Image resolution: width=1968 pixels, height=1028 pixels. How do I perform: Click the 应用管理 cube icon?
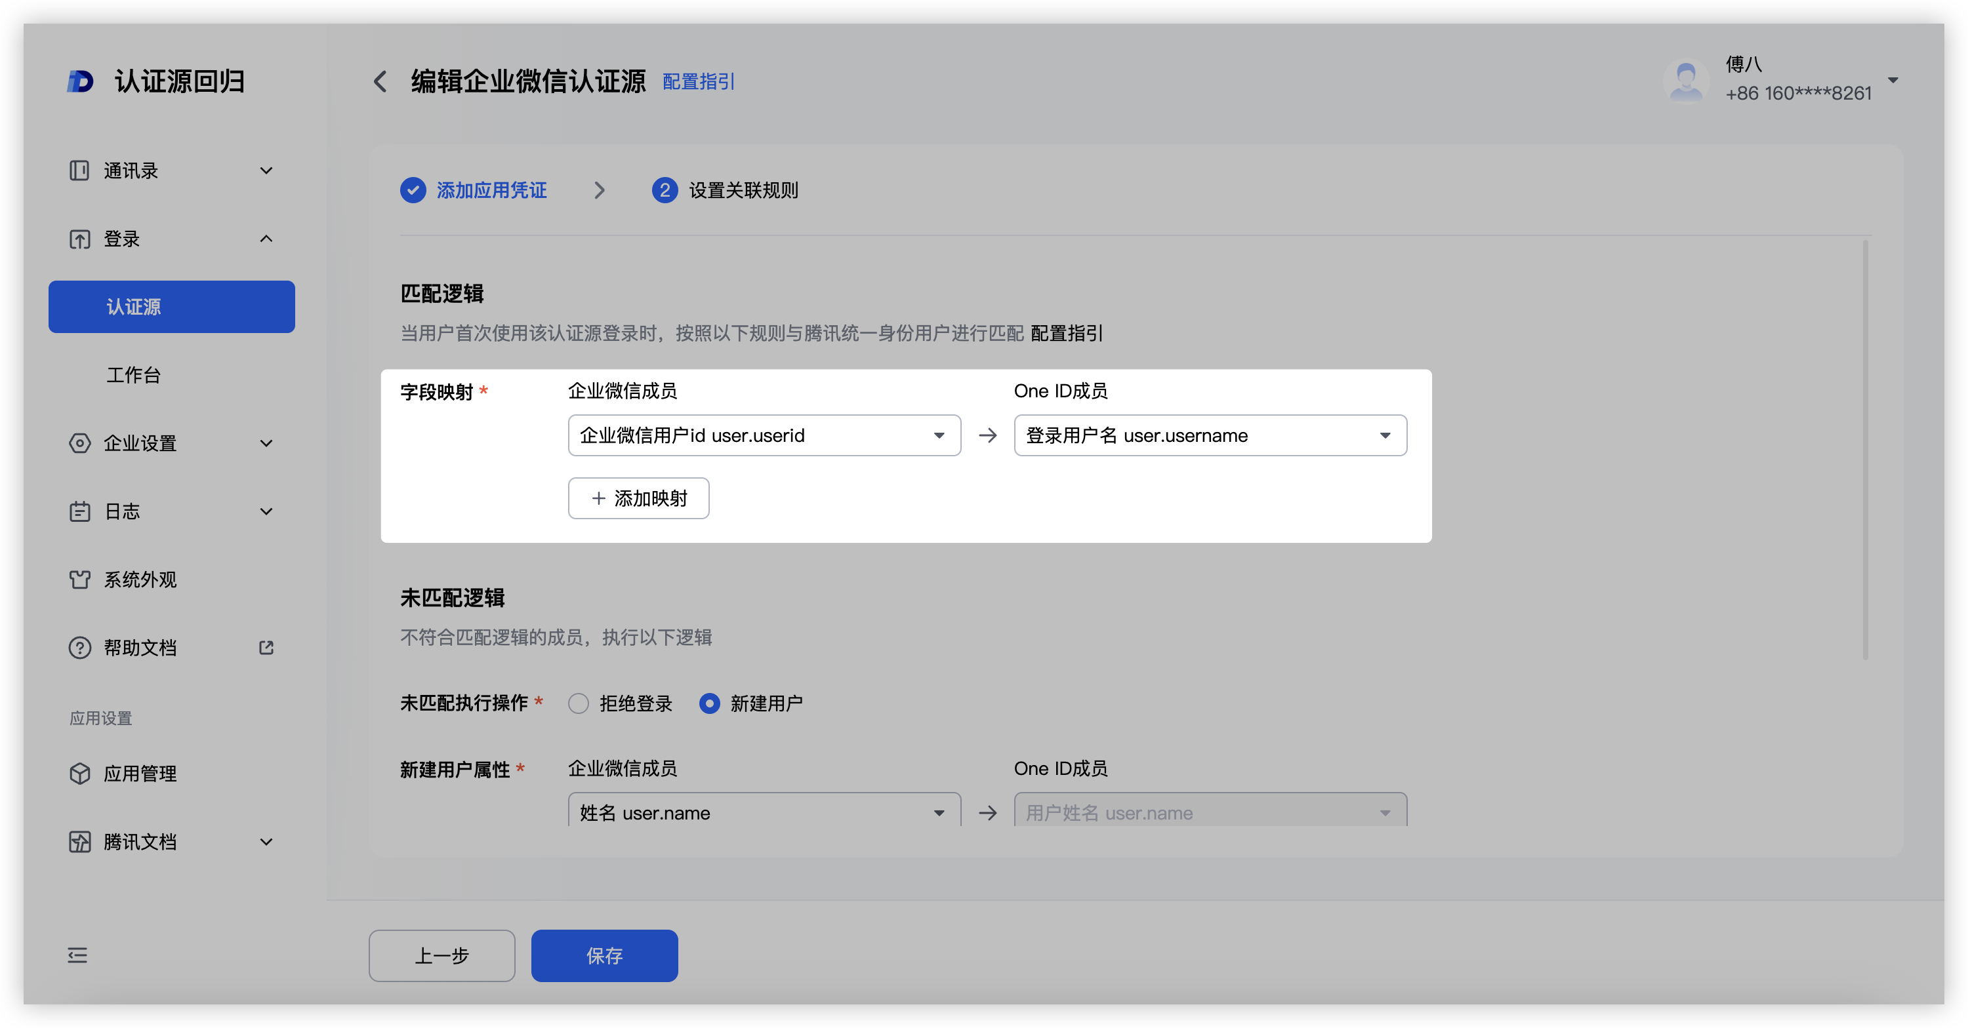pyautogui.click(x=79, y=774)
